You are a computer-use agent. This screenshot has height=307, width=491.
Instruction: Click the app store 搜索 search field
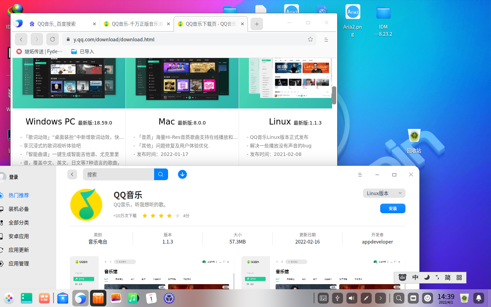pos(118,174)
